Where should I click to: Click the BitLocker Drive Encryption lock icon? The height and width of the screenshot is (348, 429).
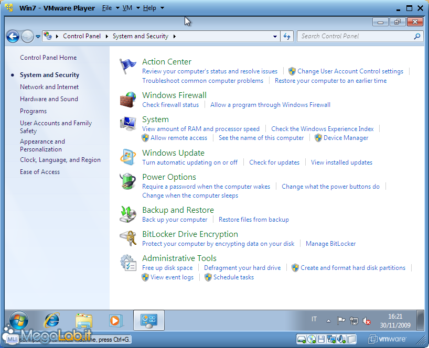click(127, 238)
